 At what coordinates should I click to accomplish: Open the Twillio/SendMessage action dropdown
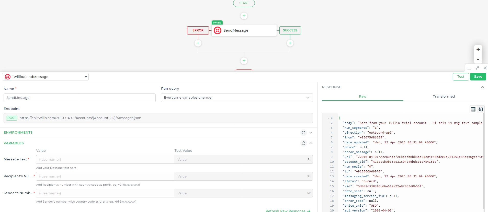[x=46, y=77]
